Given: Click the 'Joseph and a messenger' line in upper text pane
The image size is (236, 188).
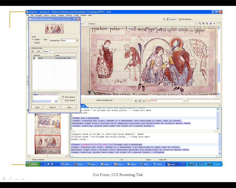Looking at the screenshot, I should (x=86, y=118).
